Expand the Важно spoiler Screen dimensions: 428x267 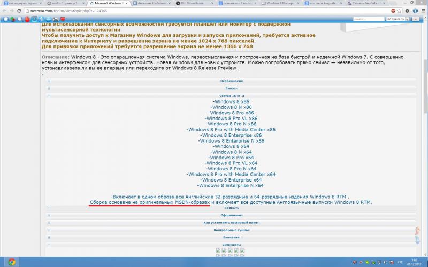click(x=231, y=88)
